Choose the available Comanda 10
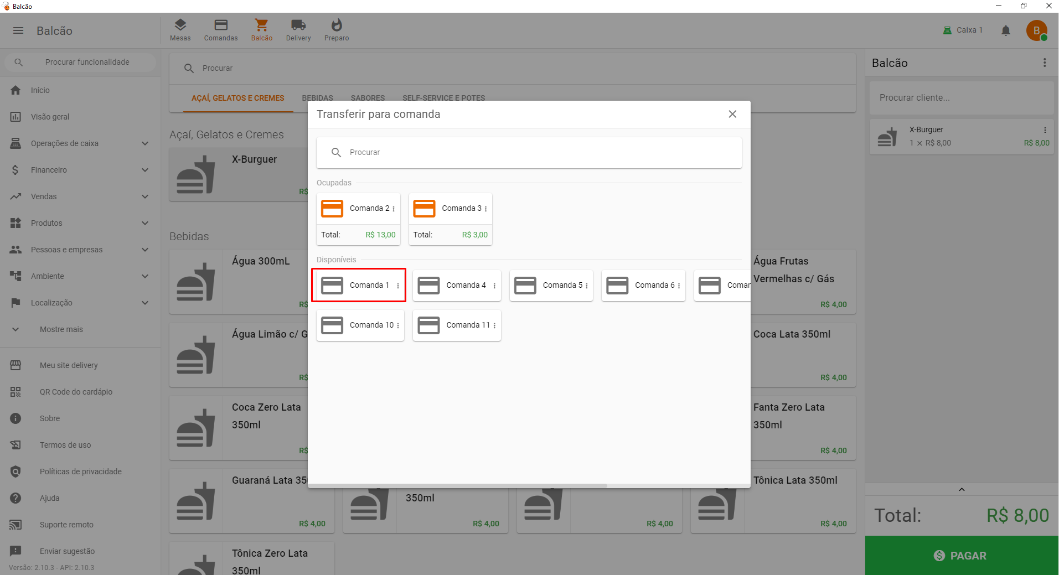This screenshot has width=1059, height=575. point(360,325)
